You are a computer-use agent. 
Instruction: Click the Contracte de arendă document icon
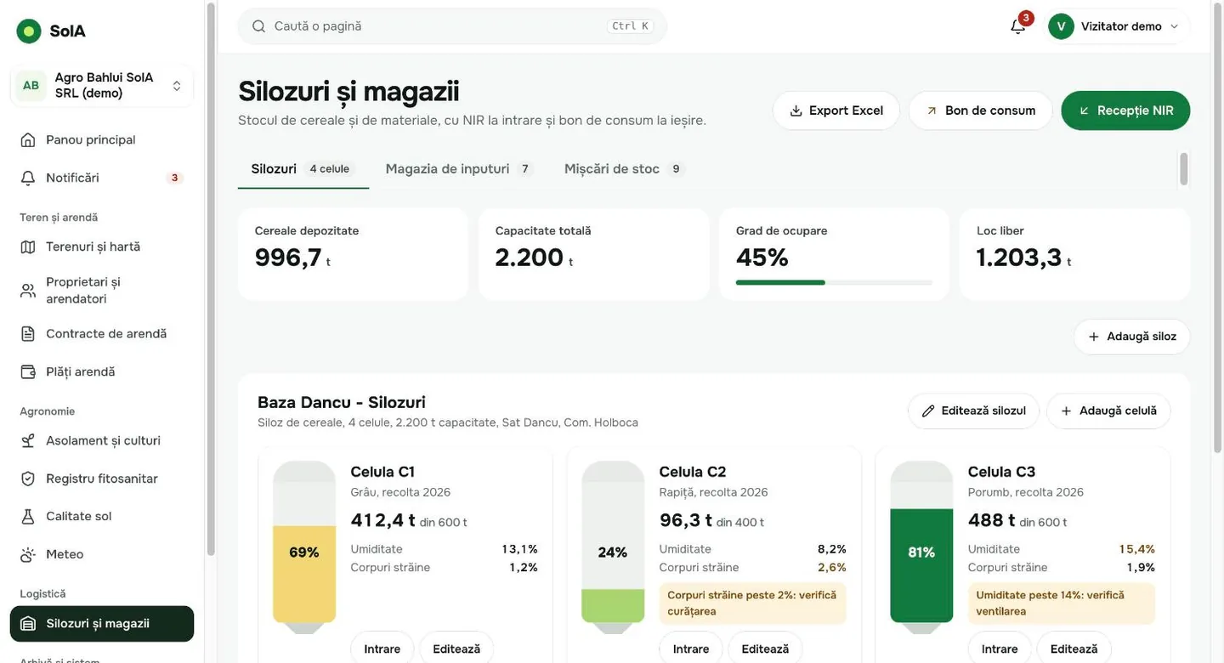(x=28, y=334)
